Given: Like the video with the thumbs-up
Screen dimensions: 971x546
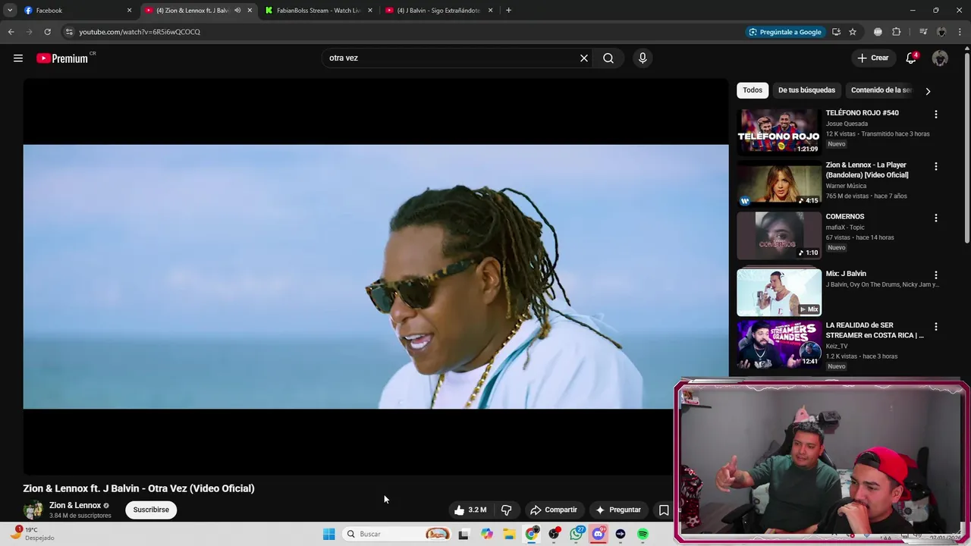Looking at the screenshot, I should [470, 510].
